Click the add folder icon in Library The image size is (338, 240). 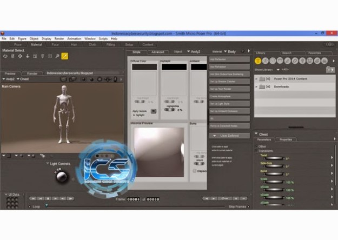(x=330, y=70)
